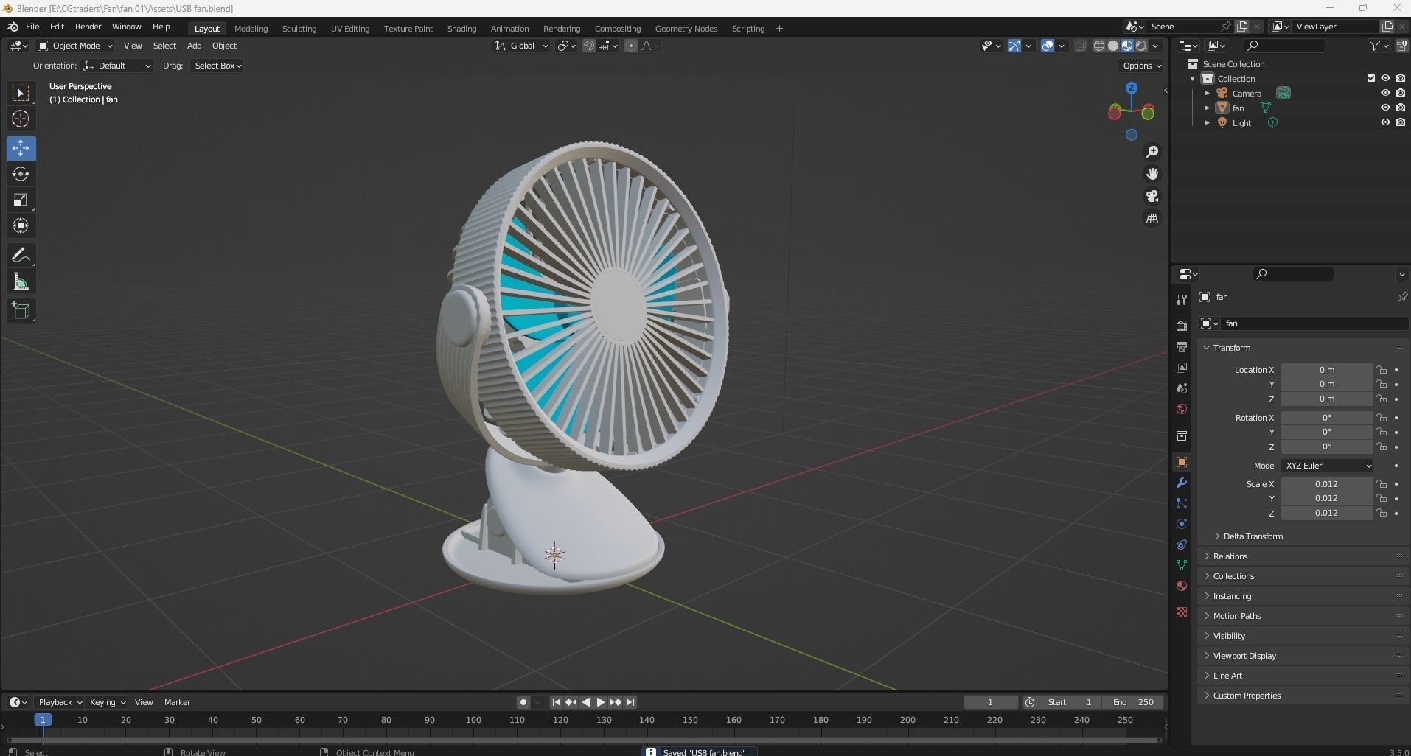Screen dimensions: 1411x756
Task: Select the Add Cube tool
Action: click(21, 311)
